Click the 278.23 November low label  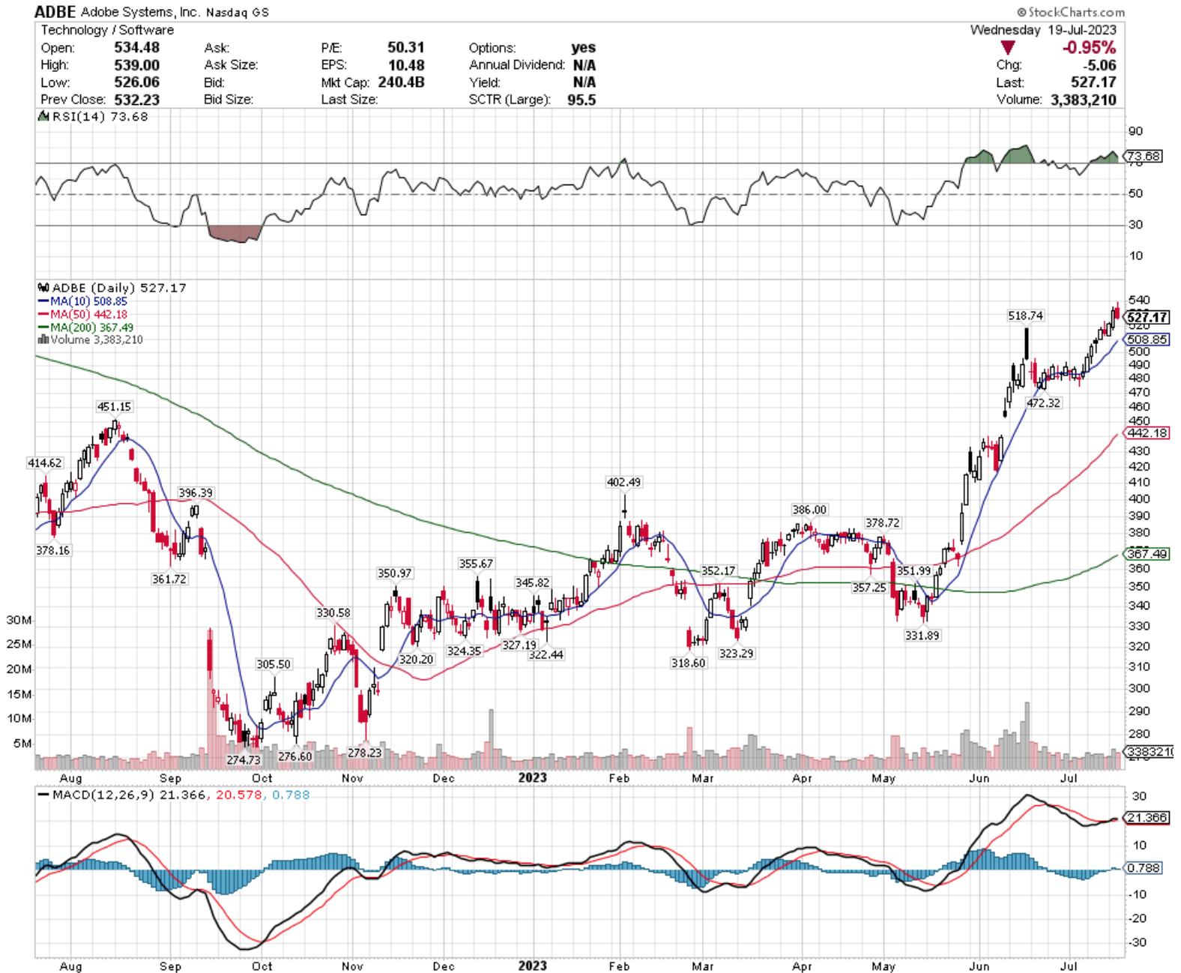click(364, 753)
